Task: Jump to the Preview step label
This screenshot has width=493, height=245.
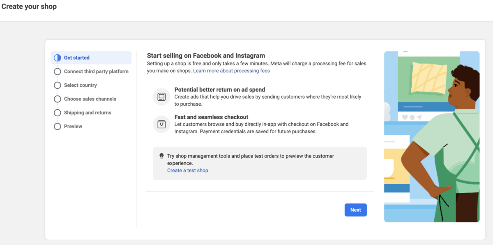Action: click(x=73, y=127)
